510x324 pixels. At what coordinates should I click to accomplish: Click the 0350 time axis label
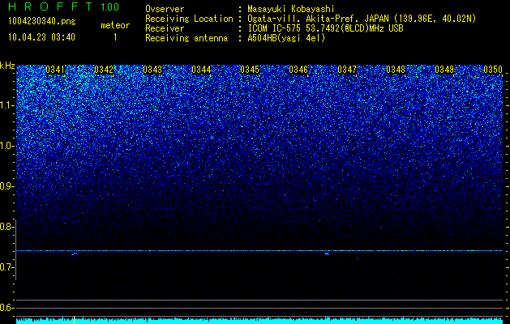pos(493,70)
